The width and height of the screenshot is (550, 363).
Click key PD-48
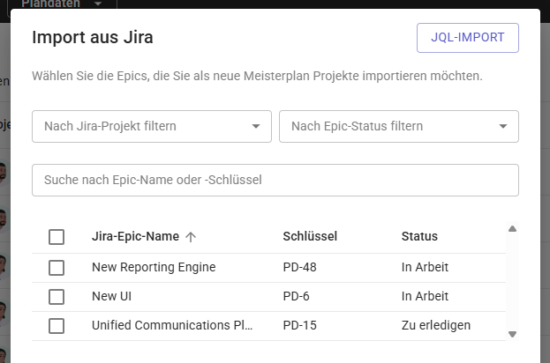299,267
